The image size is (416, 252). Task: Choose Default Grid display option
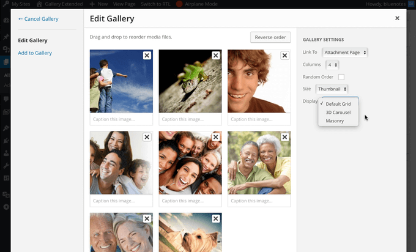pos(338,104)
